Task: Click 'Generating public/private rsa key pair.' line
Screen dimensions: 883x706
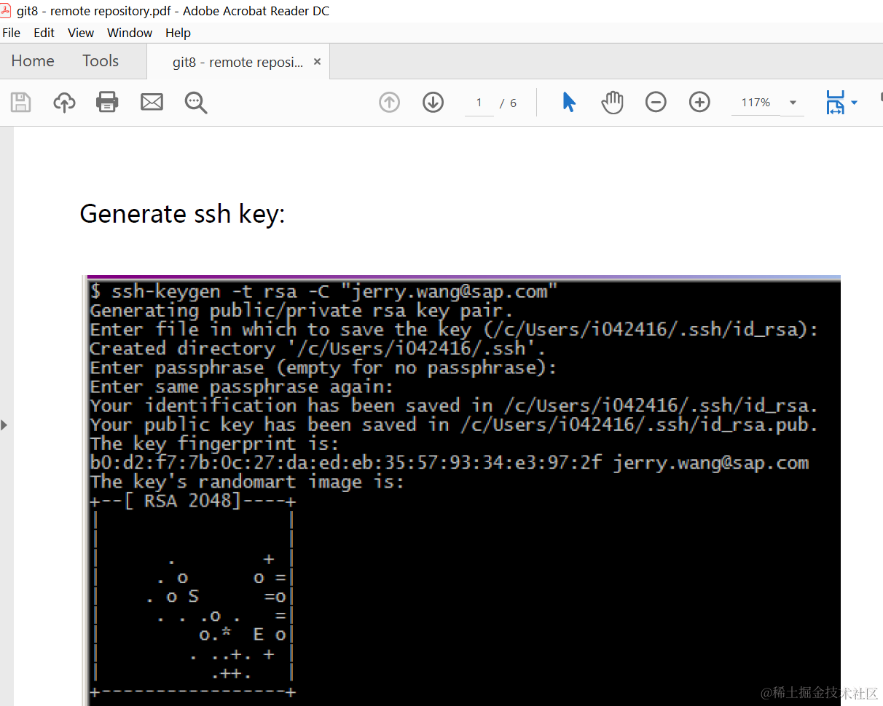Action: tap(302, 311)
